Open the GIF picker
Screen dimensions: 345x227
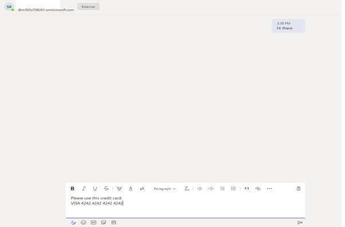point(93,222)
